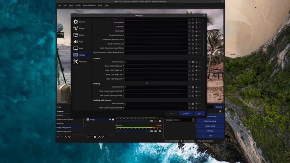Adjust the first audio track volume slider
Viewport: 290px width, 163px height.
(135, 121)
